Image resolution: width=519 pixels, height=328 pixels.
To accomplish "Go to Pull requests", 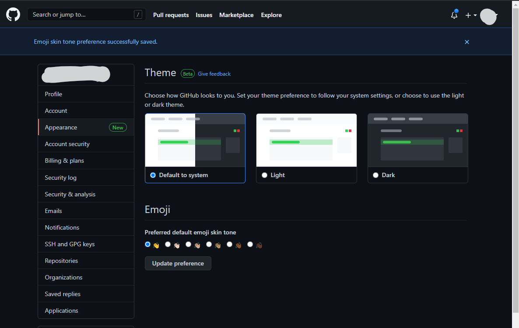I will coord(171,15).
